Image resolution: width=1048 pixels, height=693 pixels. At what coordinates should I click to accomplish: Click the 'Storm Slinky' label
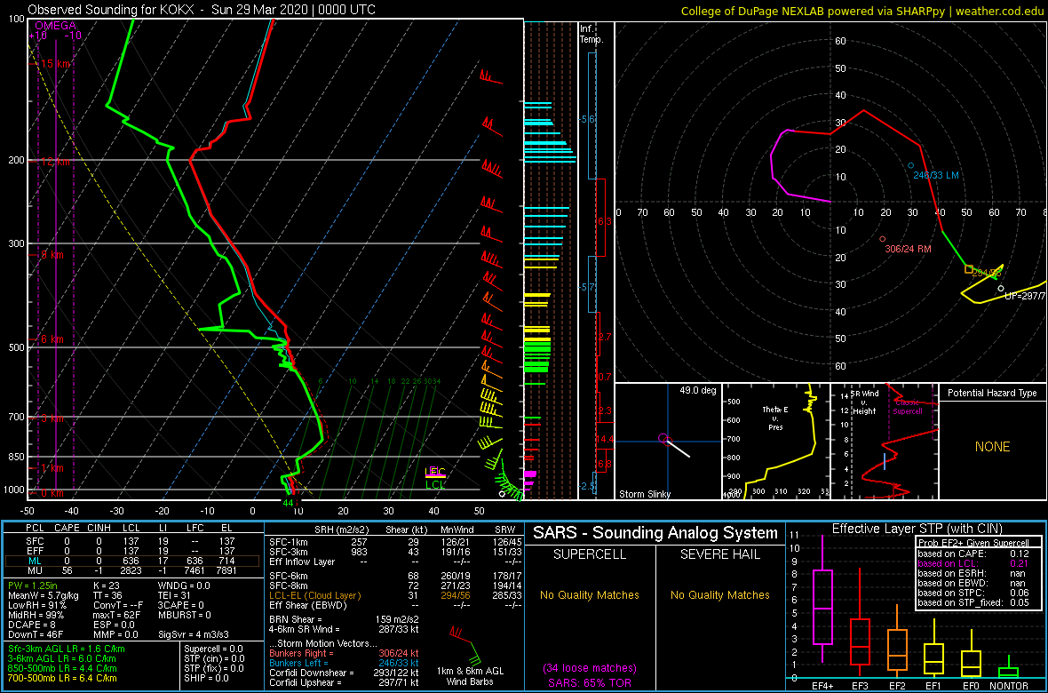click(x=646, y=494)
